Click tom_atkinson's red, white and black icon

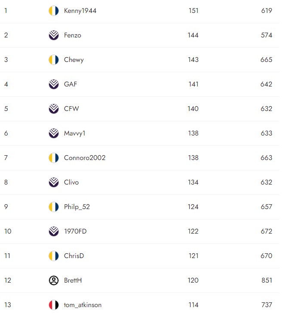(54, 305)
